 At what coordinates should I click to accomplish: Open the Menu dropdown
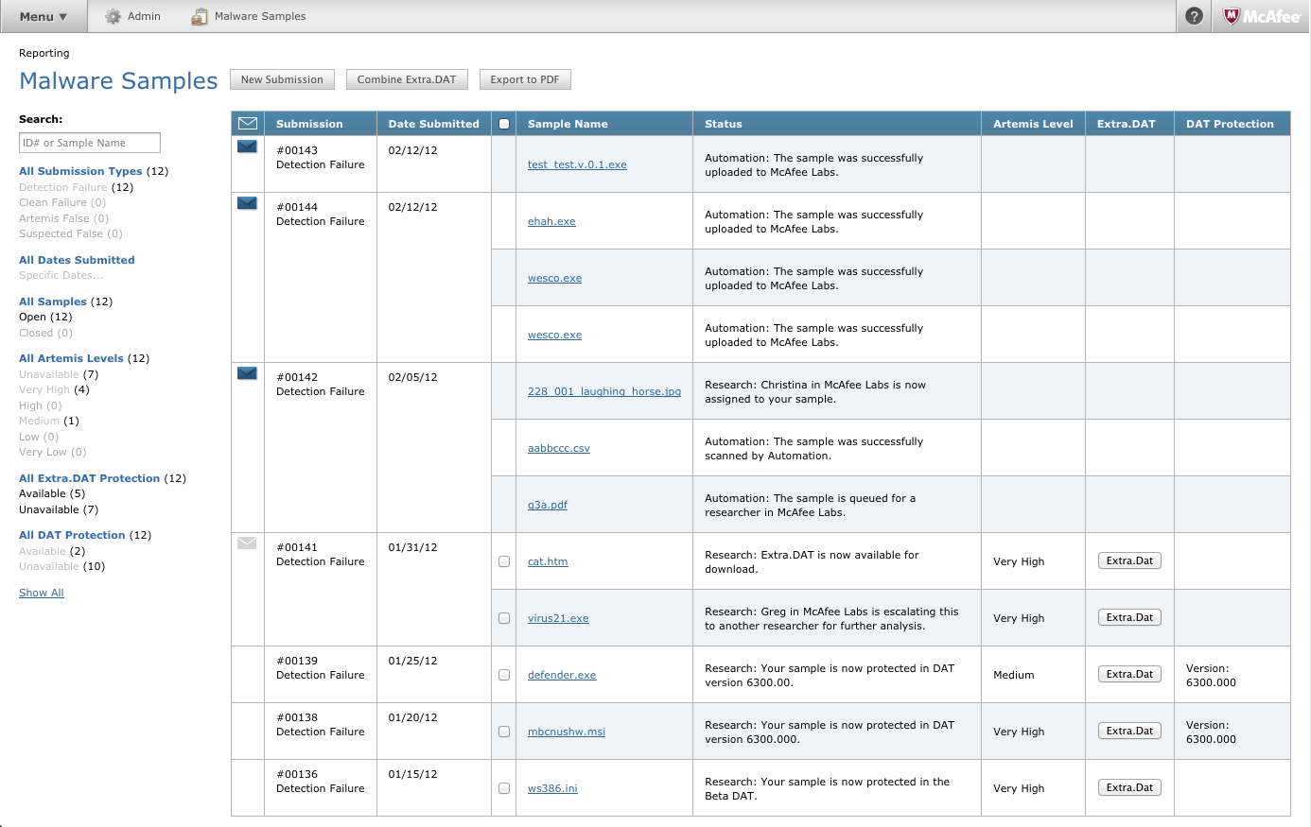click(44, 16)
